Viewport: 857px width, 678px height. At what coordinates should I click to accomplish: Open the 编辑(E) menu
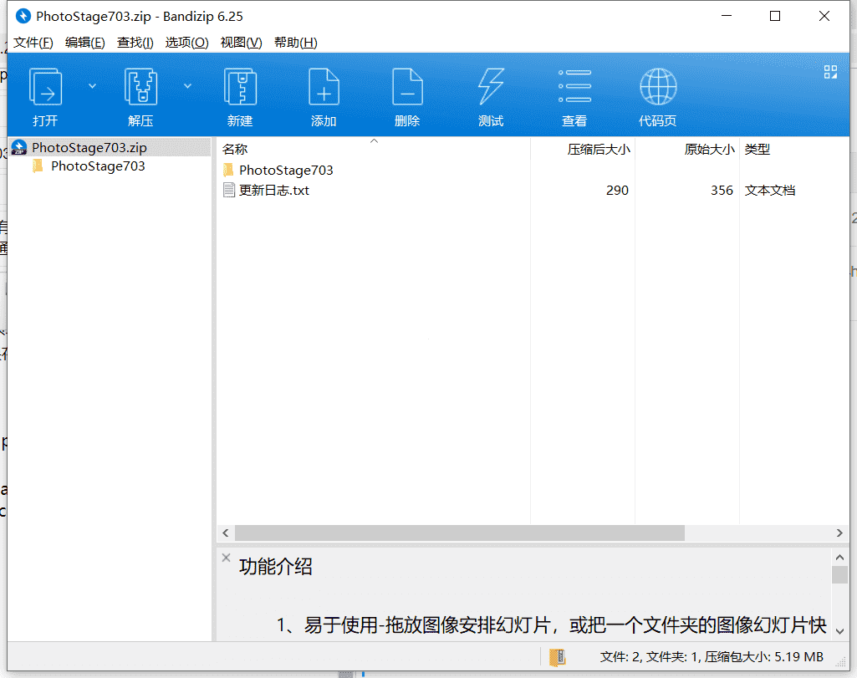pyautogui.click(x=84, y=43)
